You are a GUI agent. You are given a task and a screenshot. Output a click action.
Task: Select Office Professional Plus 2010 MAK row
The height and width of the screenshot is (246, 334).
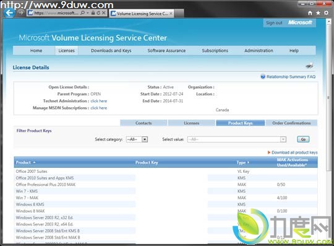click(x=166, y=185)
